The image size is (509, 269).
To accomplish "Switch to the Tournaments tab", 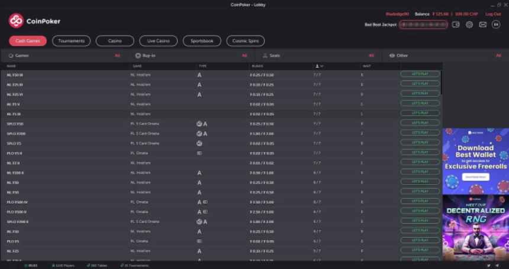I will tap(71, 41).
